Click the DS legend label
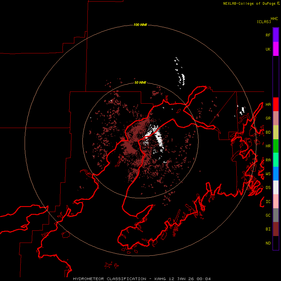This screenshot has width=281, height=281. coord(268,188)
